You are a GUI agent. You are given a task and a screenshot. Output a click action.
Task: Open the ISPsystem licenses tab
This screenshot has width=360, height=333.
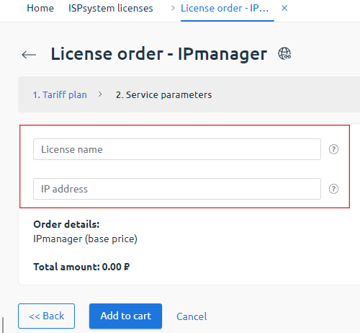[111, 8]
